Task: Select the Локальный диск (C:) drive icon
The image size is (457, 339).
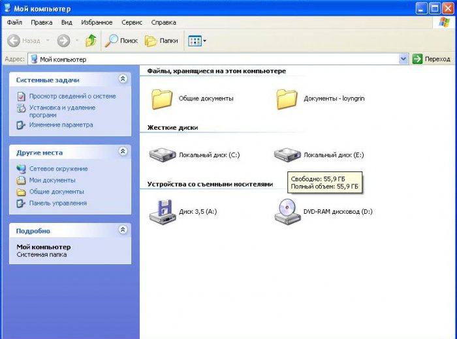Action: click(x=163, y=155)
